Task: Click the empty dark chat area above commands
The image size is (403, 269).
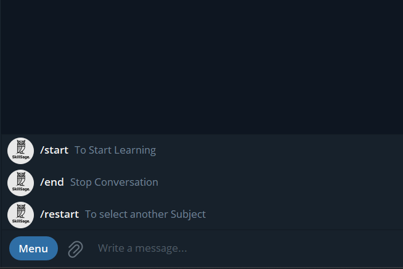Action: point(202,67)
